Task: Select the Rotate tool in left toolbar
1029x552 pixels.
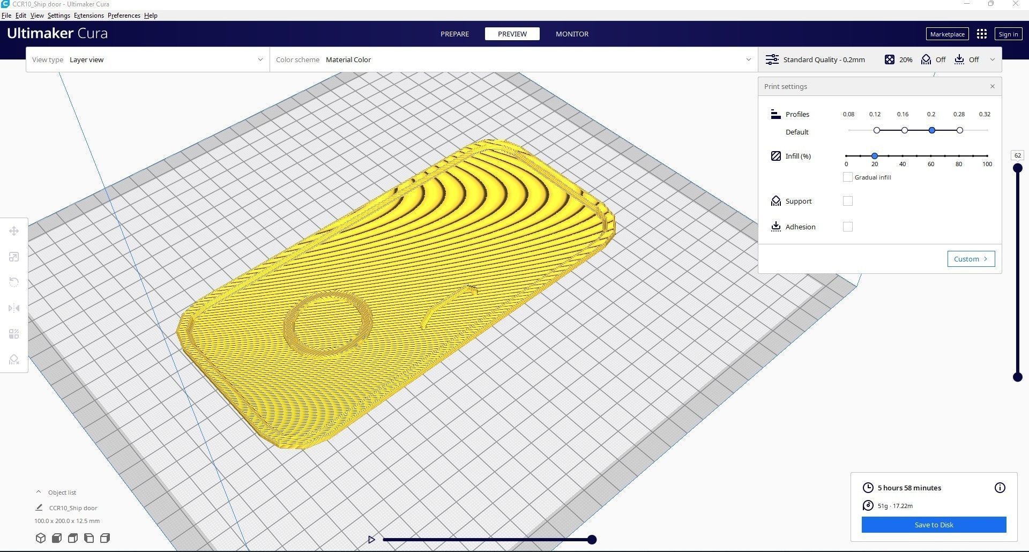Action: point(14,282)
